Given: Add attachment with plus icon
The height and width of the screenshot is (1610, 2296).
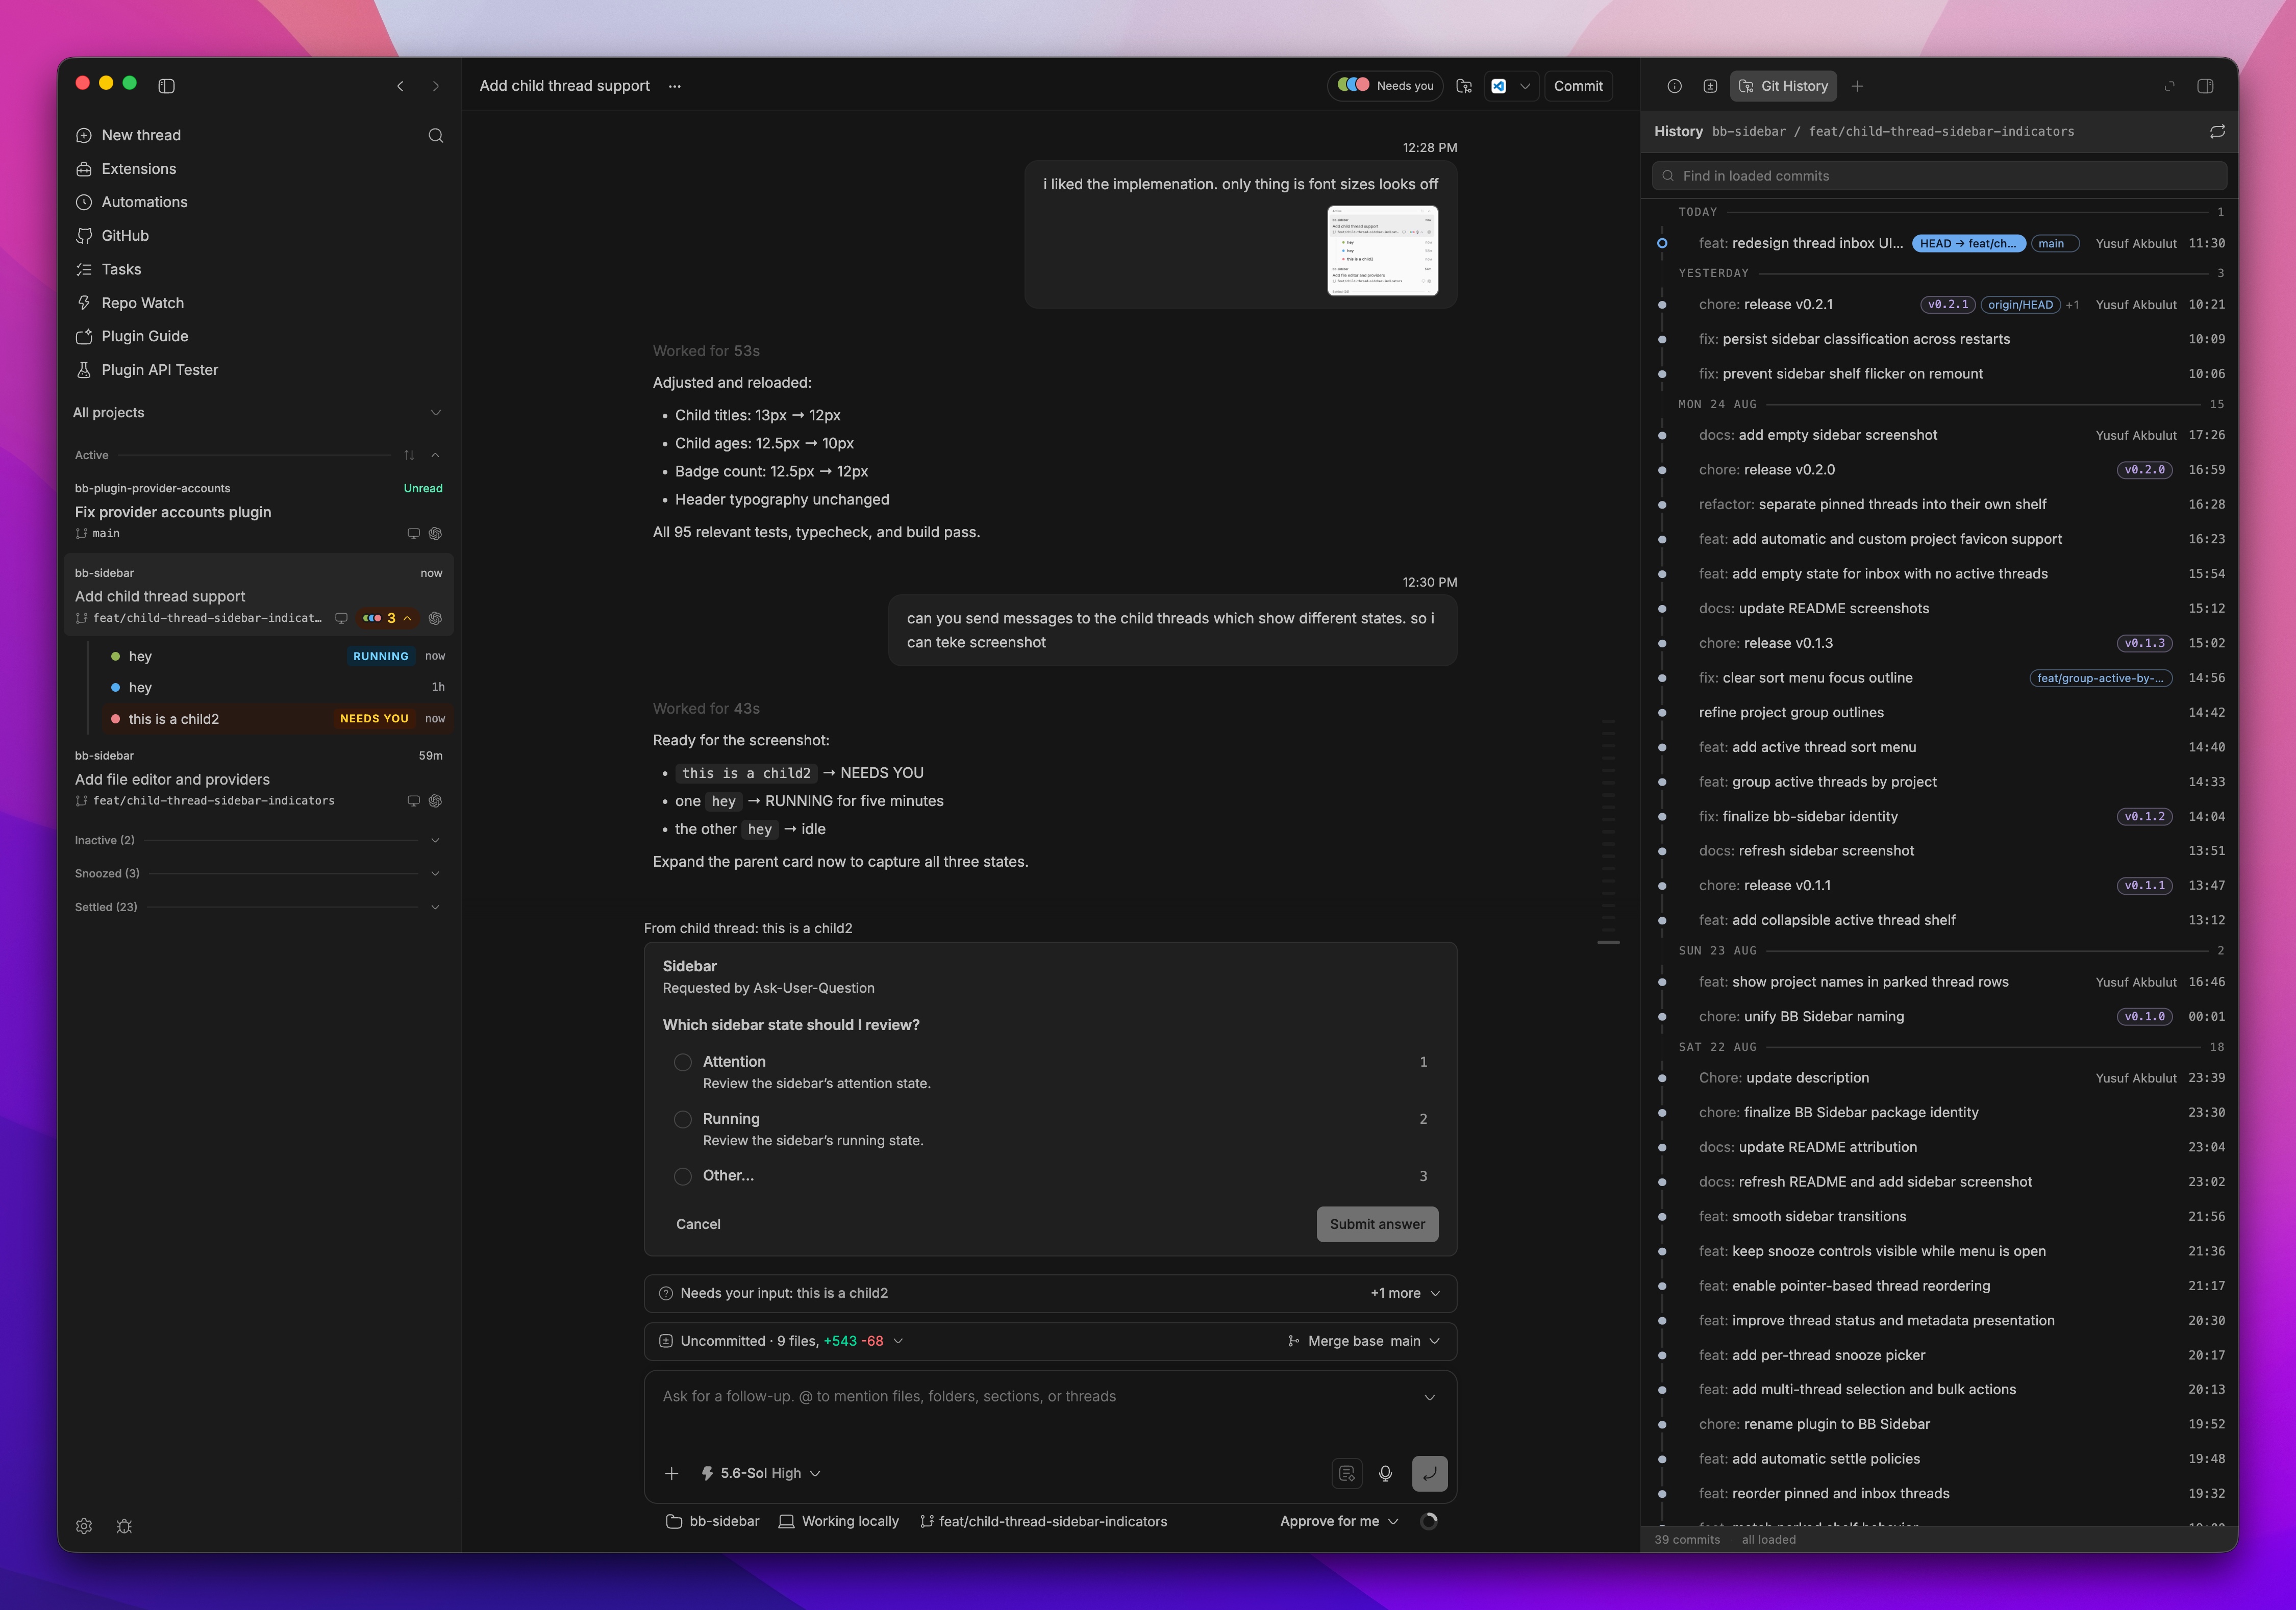Looking at the screenshot, I should [672, 1473].
